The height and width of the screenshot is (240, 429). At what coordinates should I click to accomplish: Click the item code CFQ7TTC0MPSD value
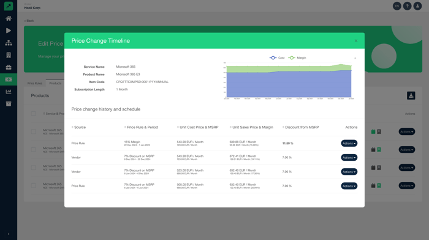[142, 82]
